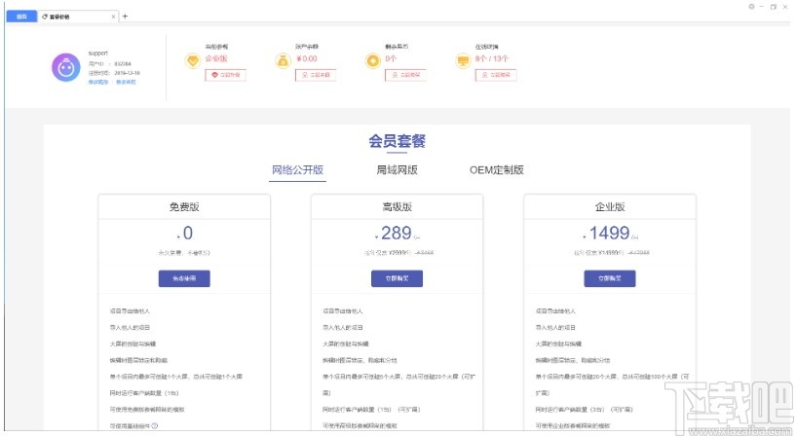Click the price 1499 on 企业版 card
Image resolution: width=796 pixels, height=436 pixels.
609,234
